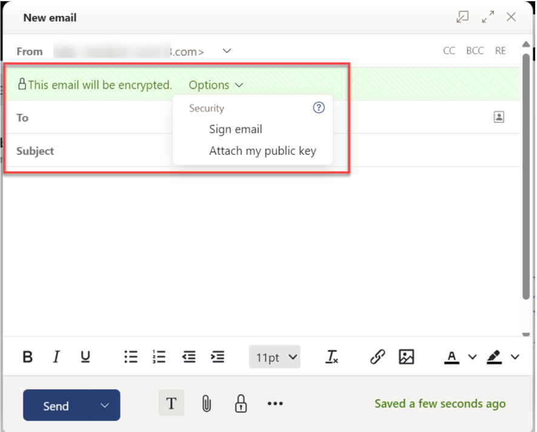Toggle formatting options with the T button
This screenshot has height=432, width=537.
coord(172,403)
